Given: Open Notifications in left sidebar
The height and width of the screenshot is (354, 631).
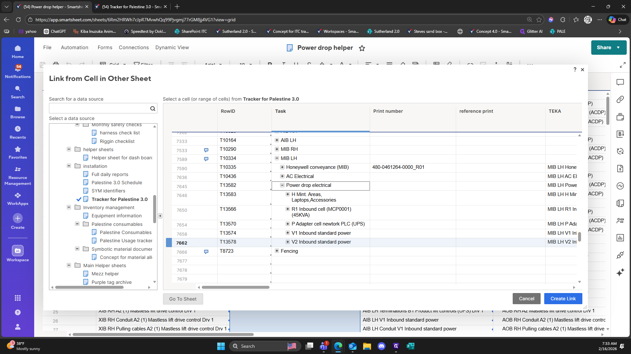Looking at the screenshot, I should 18,71.
